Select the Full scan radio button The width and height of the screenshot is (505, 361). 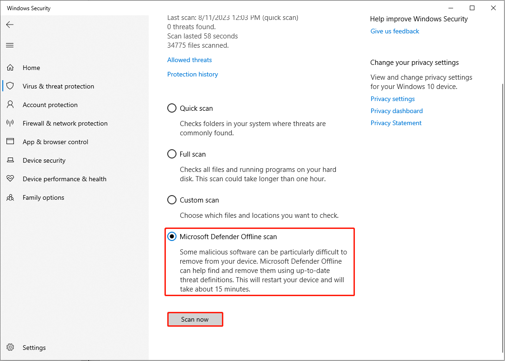[172, 154]
